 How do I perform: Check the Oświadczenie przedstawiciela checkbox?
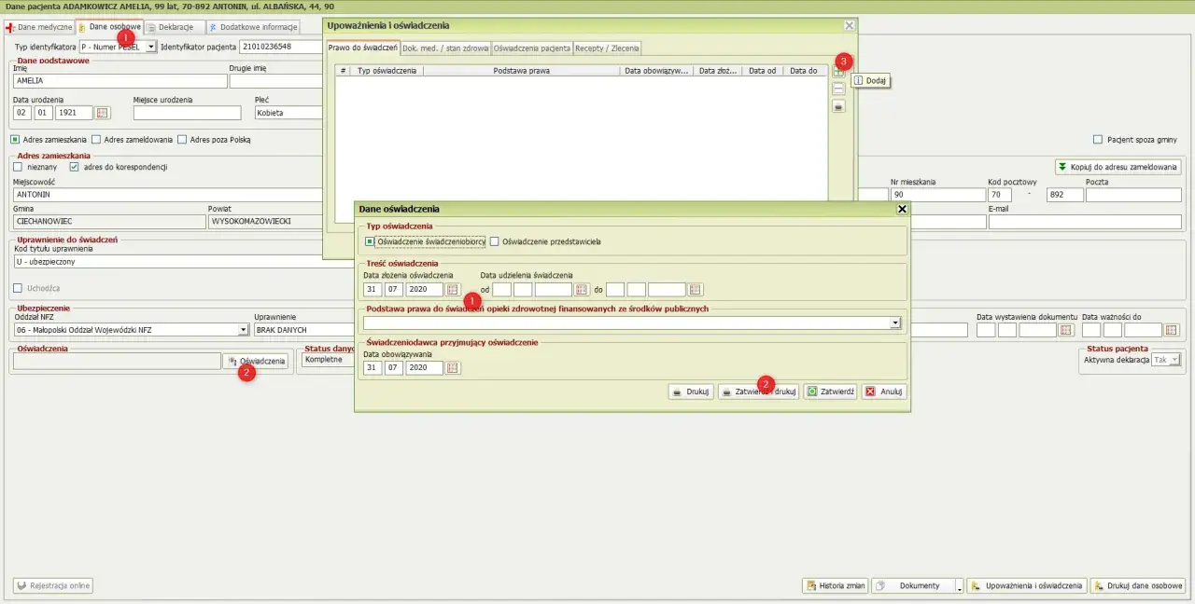[495, 241]
